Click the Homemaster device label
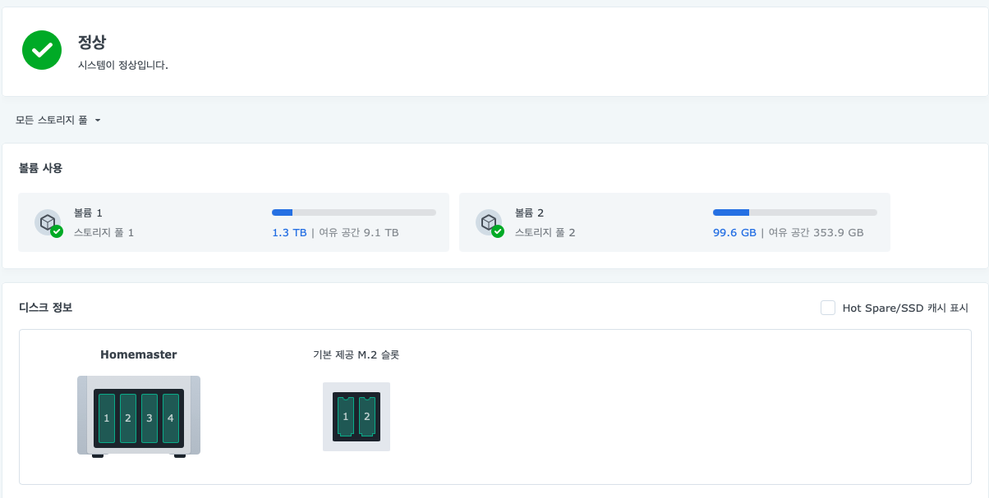Viewport: 989px width, 498px height. pyautogui.click(x=139, y=354)
